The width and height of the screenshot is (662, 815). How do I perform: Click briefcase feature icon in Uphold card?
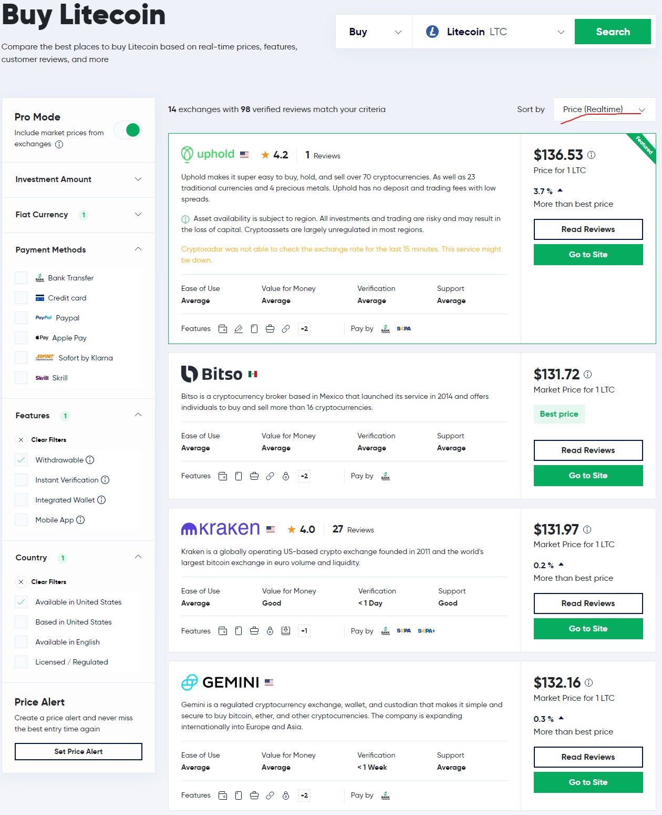point(270,329)
